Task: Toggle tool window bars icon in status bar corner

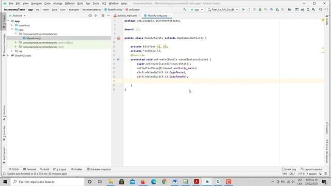Action: coord(4,174)
